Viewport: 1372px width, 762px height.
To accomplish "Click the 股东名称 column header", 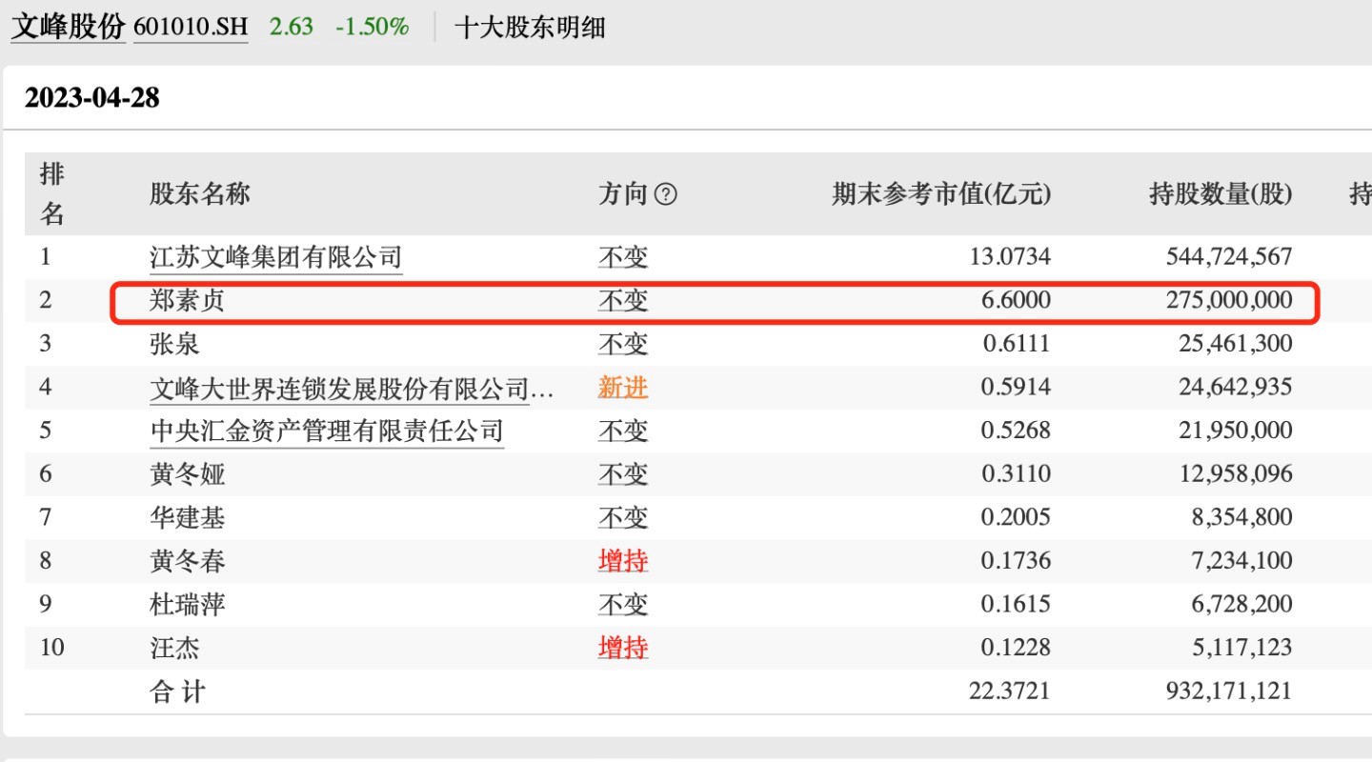I will click(200, 194).
